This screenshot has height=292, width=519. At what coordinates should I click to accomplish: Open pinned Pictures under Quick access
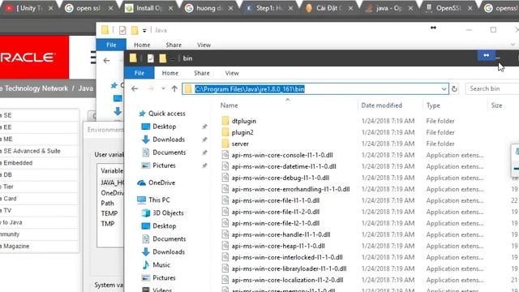click(164, 165)
